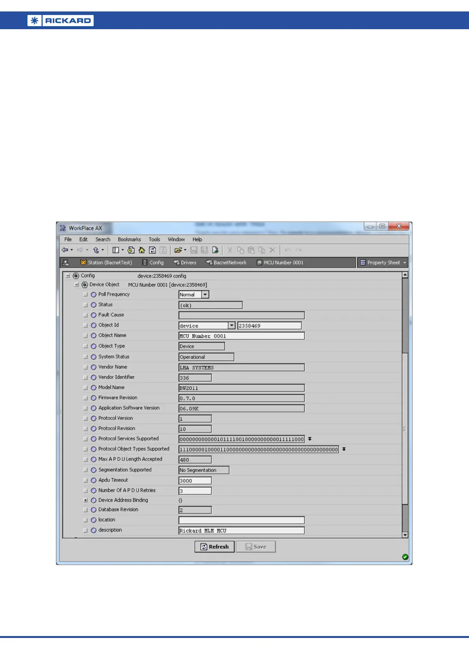Collapse the Config tree node
Screen dimensions: 469x664
click(68, 276)
